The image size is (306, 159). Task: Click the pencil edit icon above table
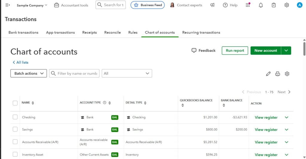tap(268, 74)
